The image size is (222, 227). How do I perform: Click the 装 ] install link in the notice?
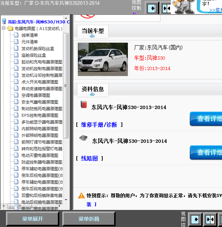[92, 204]
